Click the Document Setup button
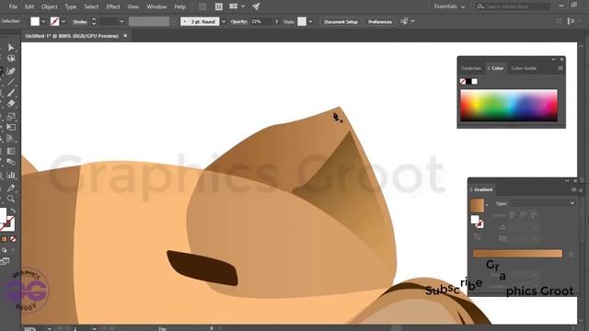Image resolution: width=589 pixels, height=331 pixels. (x=341, y=22)
